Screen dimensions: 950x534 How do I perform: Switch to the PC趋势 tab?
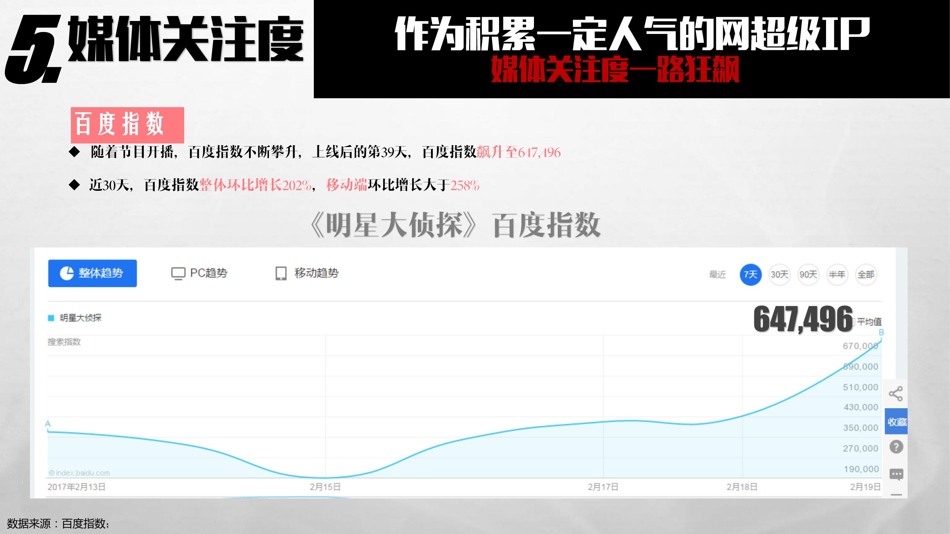(x=199, y=273)
